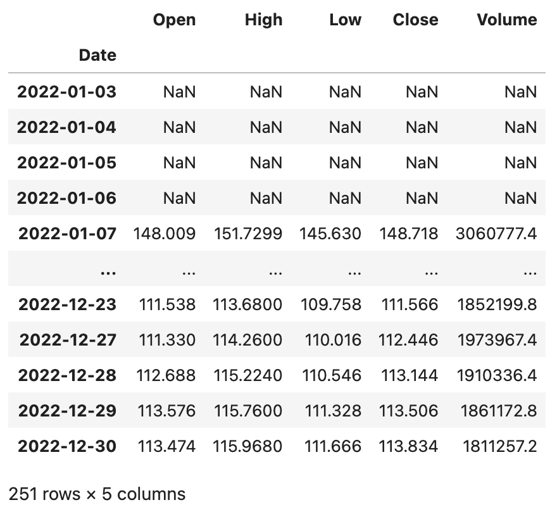This screenshot has width=557, height=519.
Task: Select the Volume column header
Action: point(506,20)
